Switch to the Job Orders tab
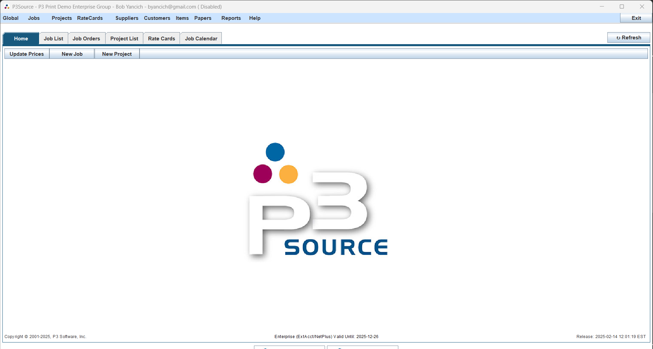 [x=86, y=39]
